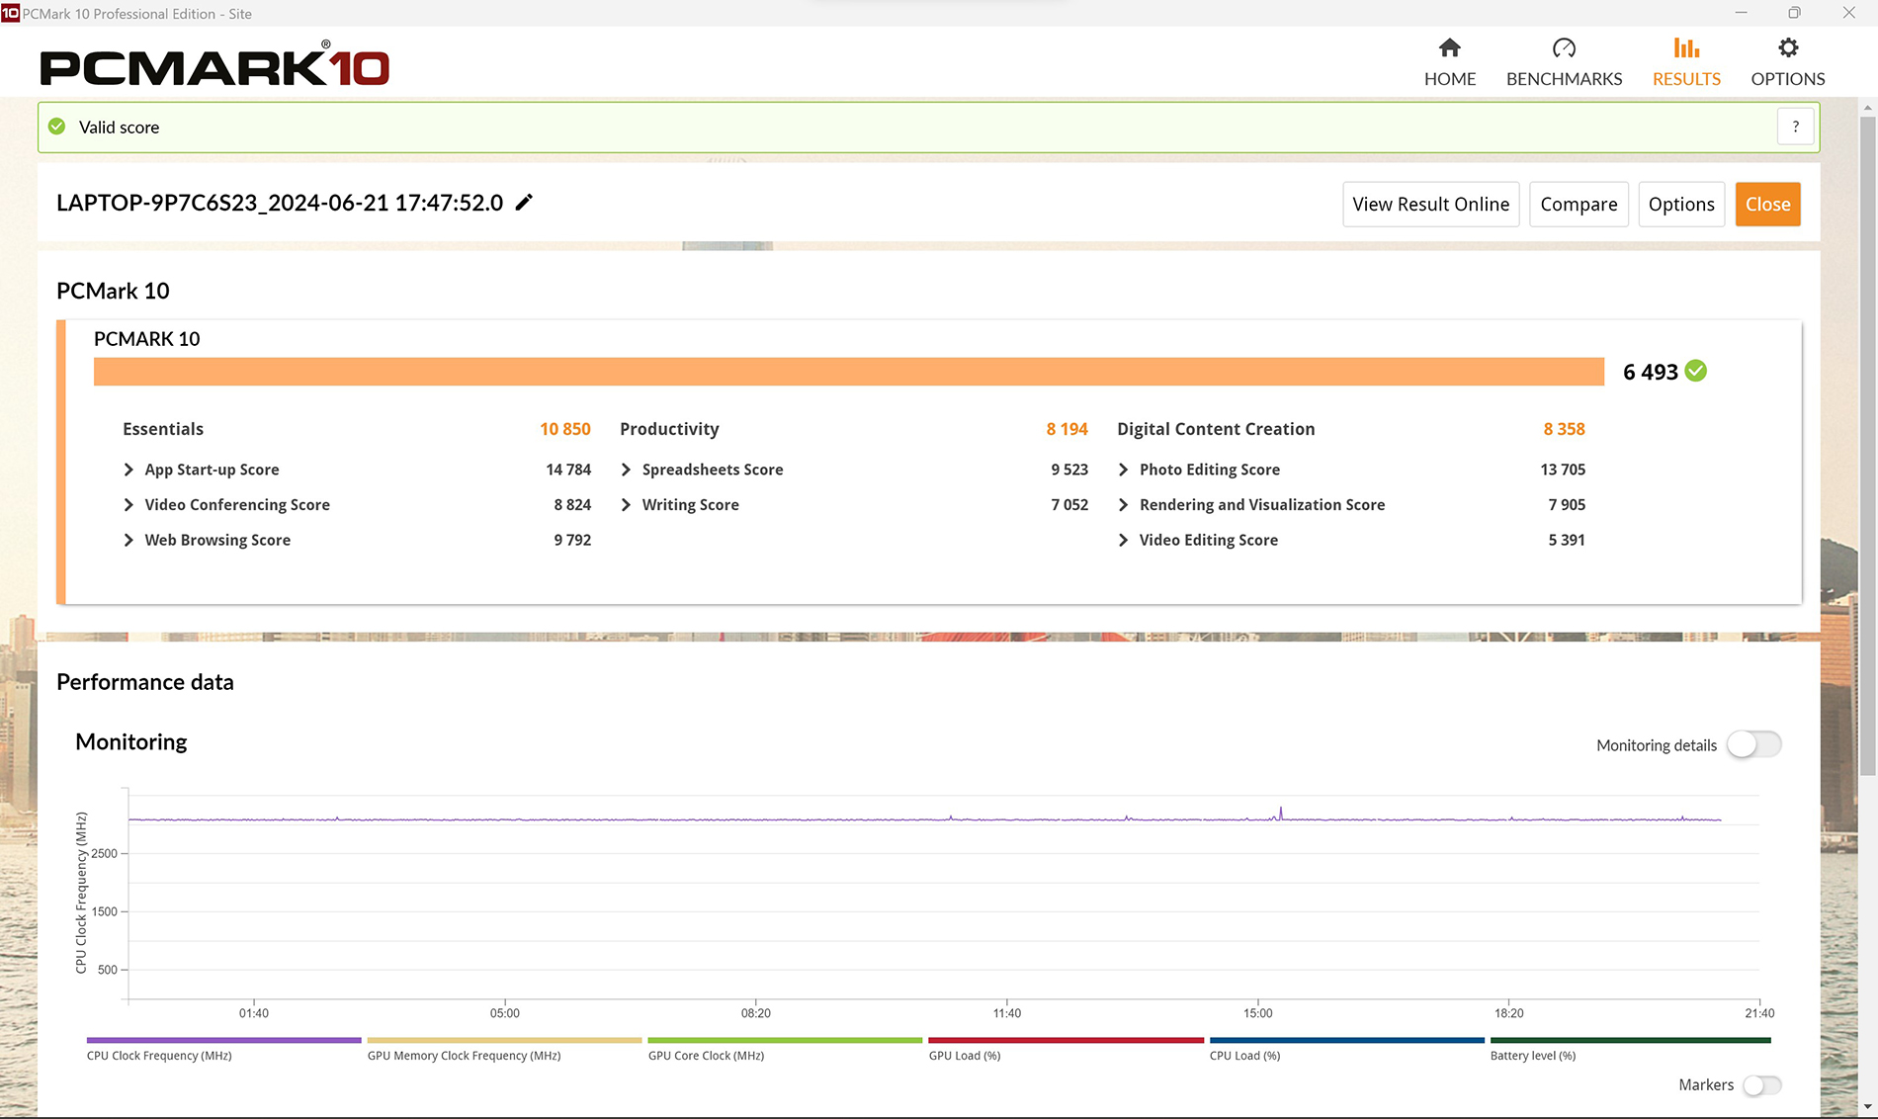
Task: Select the Results bar-chart icon
Action: click(1686, 47)
